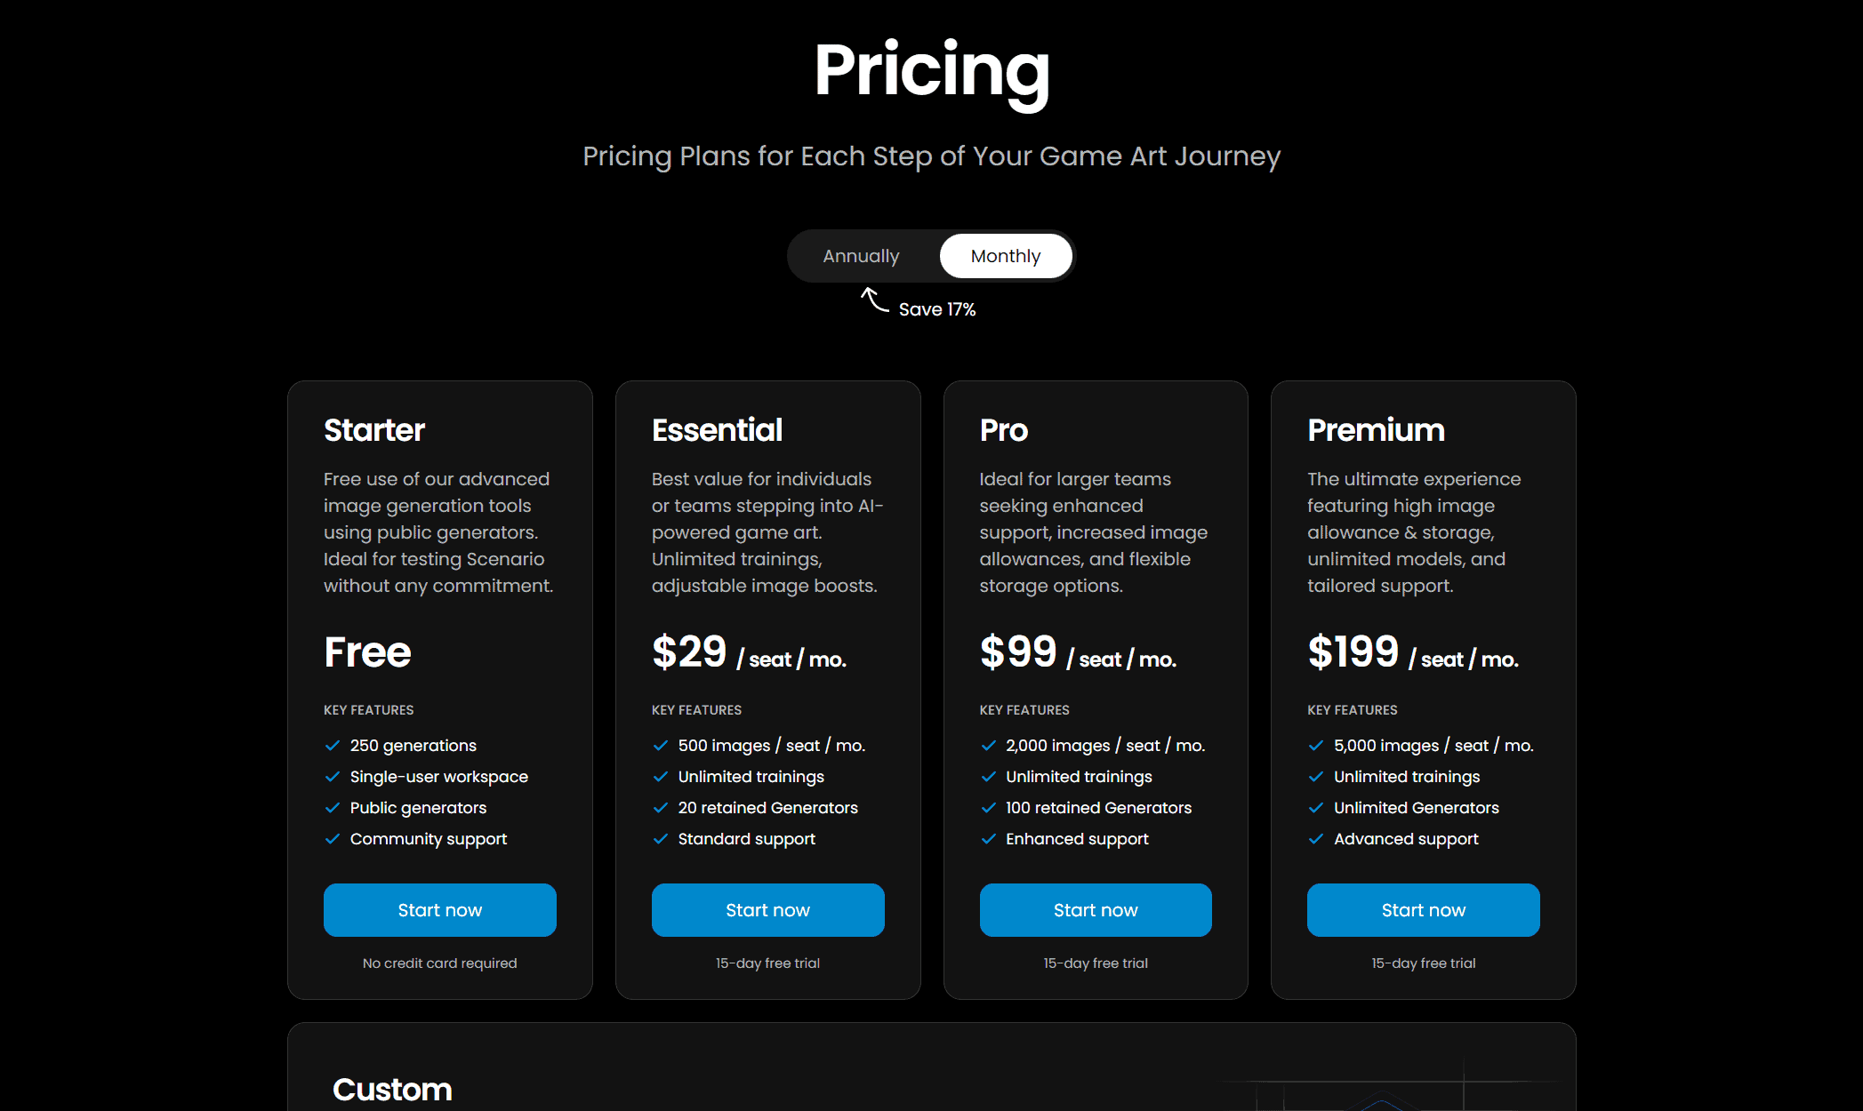Start now on the Starter plan
Viewport: 1863px width, 1111px height.
(x=440, y=910)
